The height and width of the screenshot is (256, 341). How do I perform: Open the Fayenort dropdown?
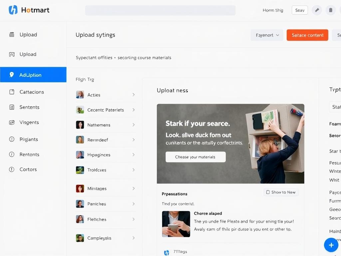click(267, 35)
